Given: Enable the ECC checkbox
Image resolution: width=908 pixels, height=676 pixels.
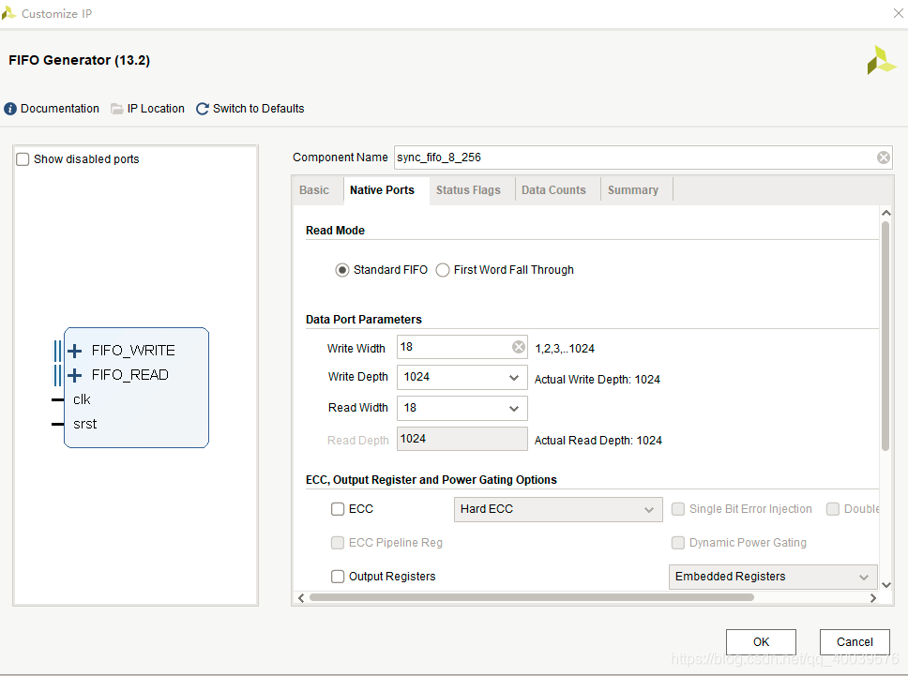Looking at the screenshot, I should coord(338,509).
